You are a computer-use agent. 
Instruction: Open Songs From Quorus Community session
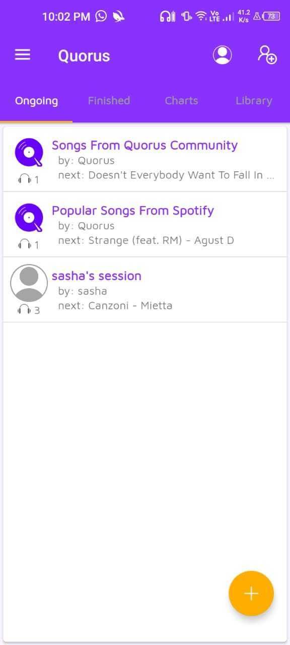pos(145,145)
